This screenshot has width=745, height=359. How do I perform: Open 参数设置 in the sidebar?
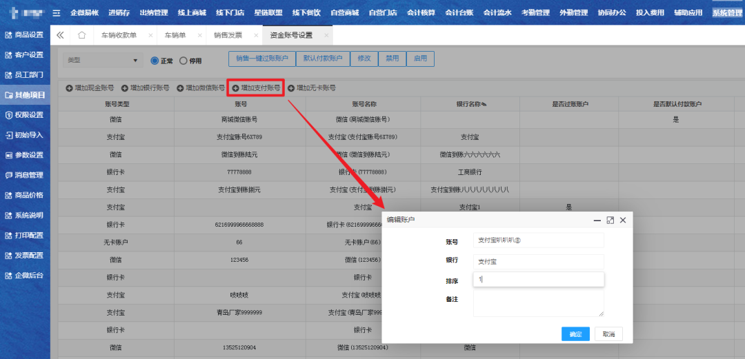(25, 155)
